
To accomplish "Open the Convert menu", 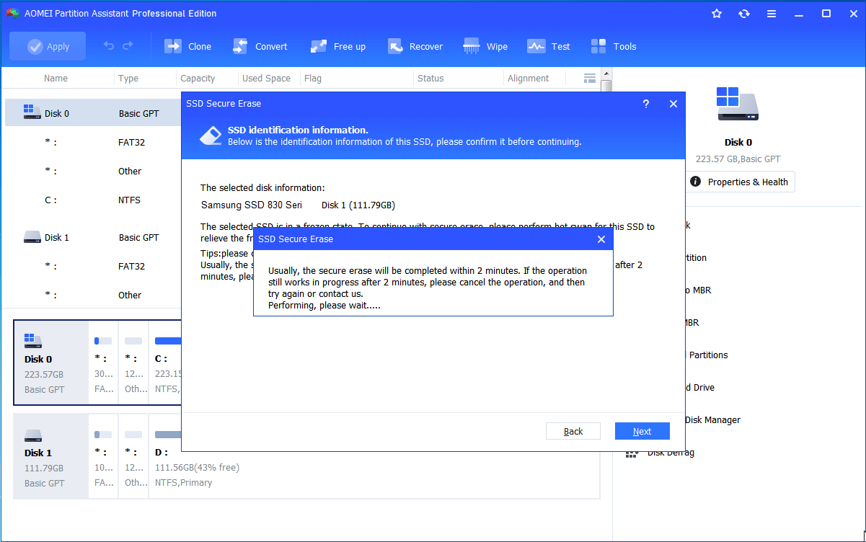I will tap(260, 46).
